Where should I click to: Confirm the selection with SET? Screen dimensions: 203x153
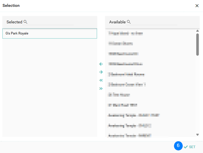click(x=192, y=147)
